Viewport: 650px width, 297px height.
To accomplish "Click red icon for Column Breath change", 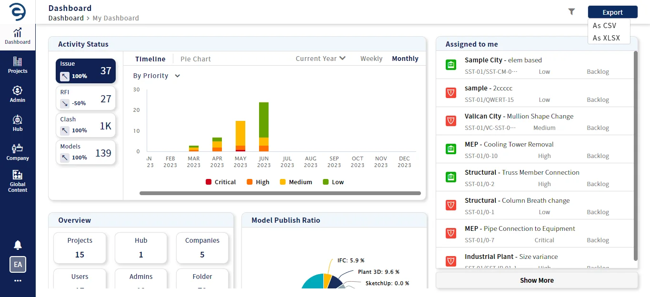I will pos(451,206).
